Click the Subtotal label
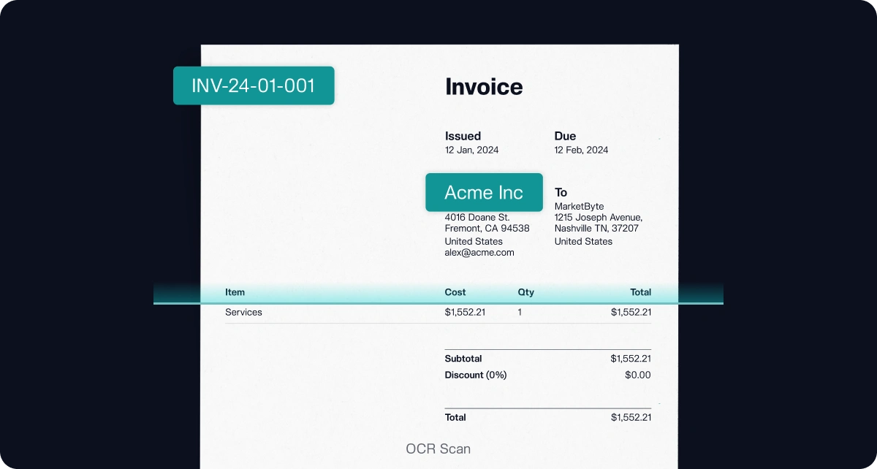877x469 pixels. pos(463,359)
